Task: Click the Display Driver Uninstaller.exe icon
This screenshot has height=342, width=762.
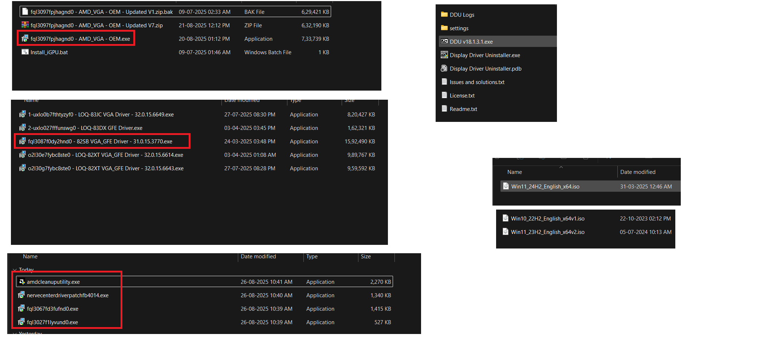Action: click(444, 55)
